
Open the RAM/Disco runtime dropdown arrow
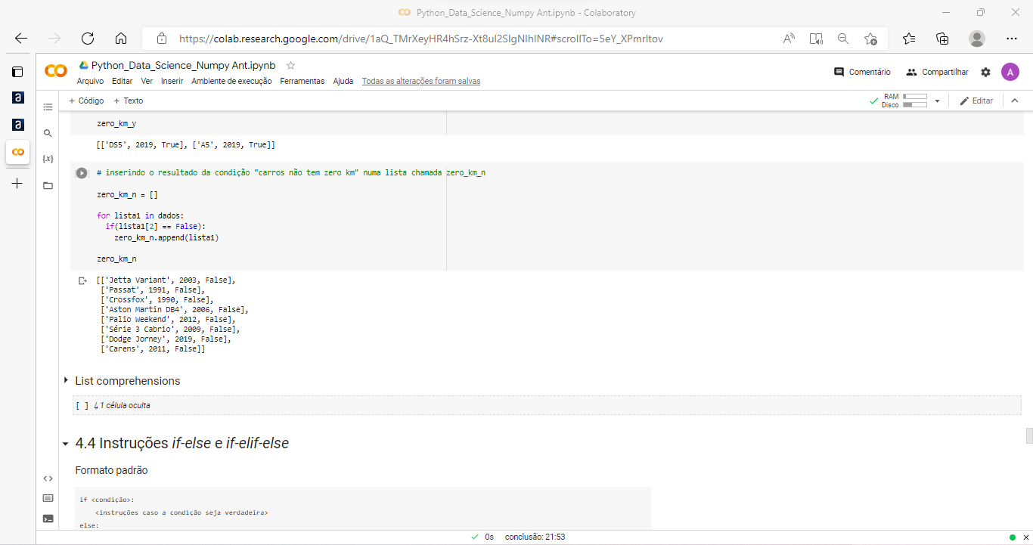(937, 101)
